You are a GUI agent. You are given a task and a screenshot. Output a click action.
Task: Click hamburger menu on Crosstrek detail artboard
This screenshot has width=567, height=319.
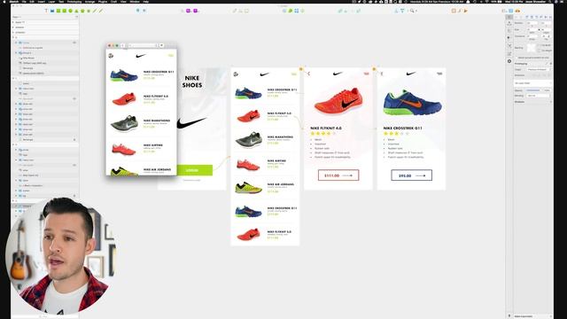coord(439,74)
